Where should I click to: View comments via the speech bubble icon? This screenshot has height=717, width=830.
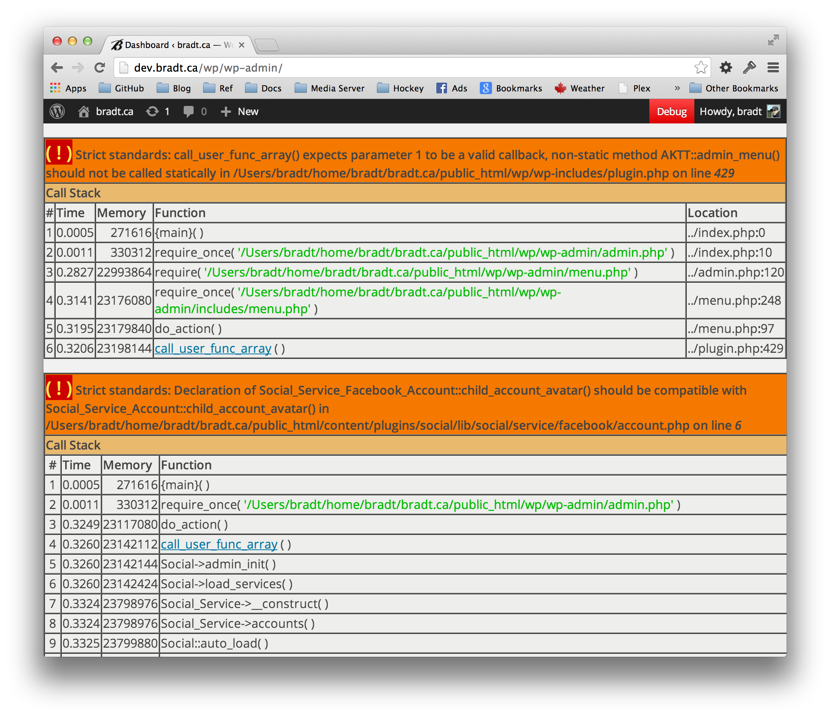coord(188,111)
